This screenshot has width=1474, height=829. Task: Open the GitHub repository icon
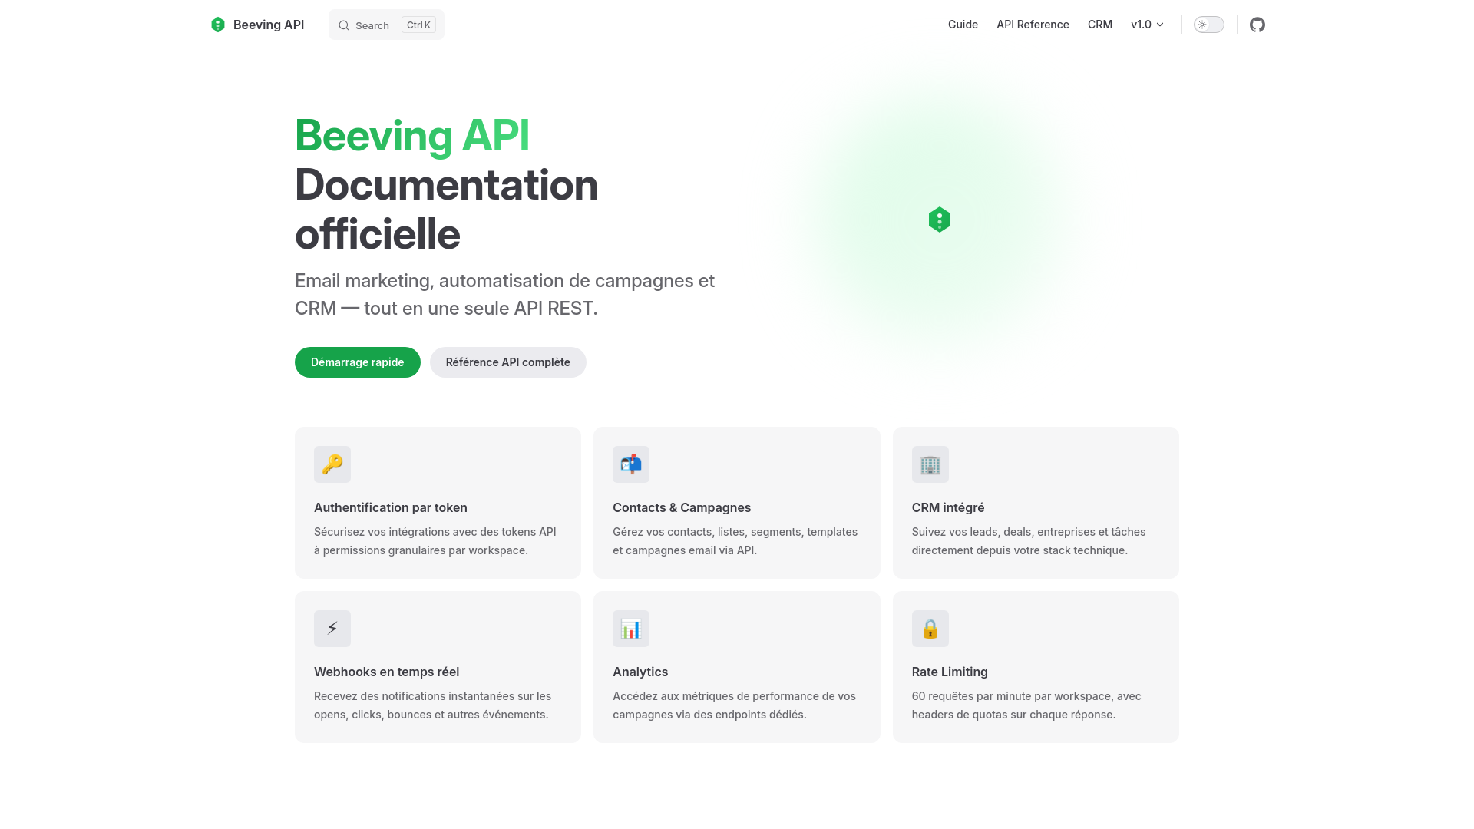1258,25
